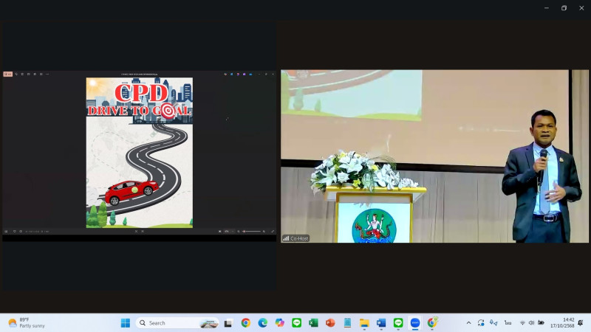Click the CPD Drive to Goal poster image
This screenshot has height=332, width=591.
[x=139, y=152]
